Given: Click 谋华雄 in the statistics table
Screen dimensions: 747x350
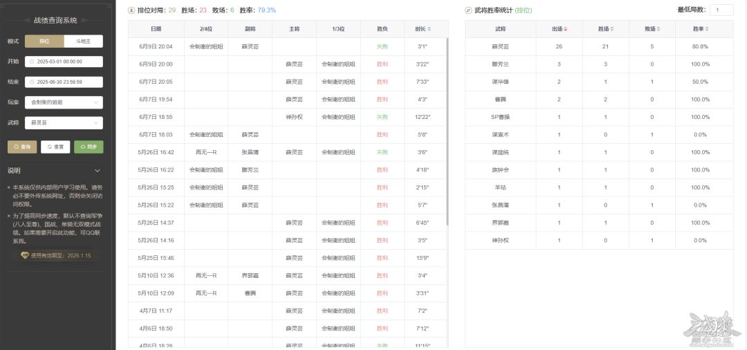Looking at the screenshot, I should click(x=501, y=82).
